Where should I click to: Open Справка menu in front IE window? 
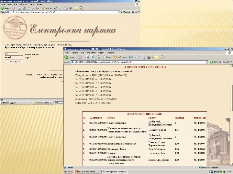(110, 53)
